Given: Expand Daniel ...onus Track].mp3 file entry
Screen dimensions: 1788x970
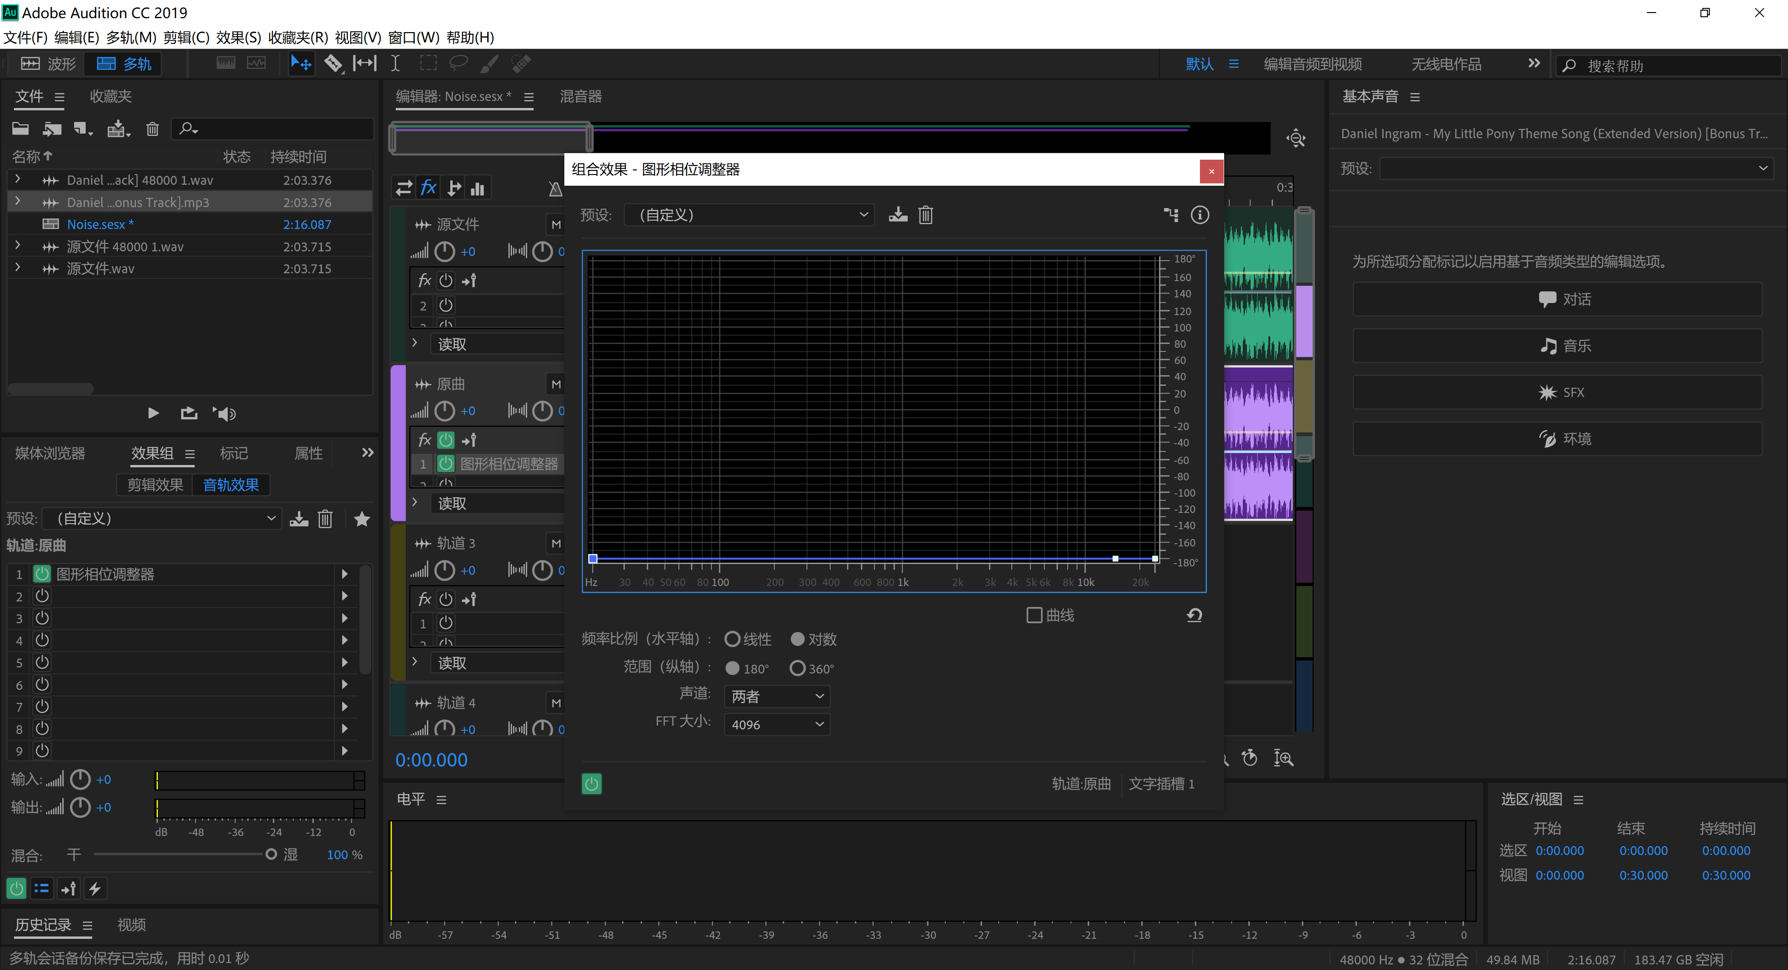Looking at the screenshot, I should 17,202.
